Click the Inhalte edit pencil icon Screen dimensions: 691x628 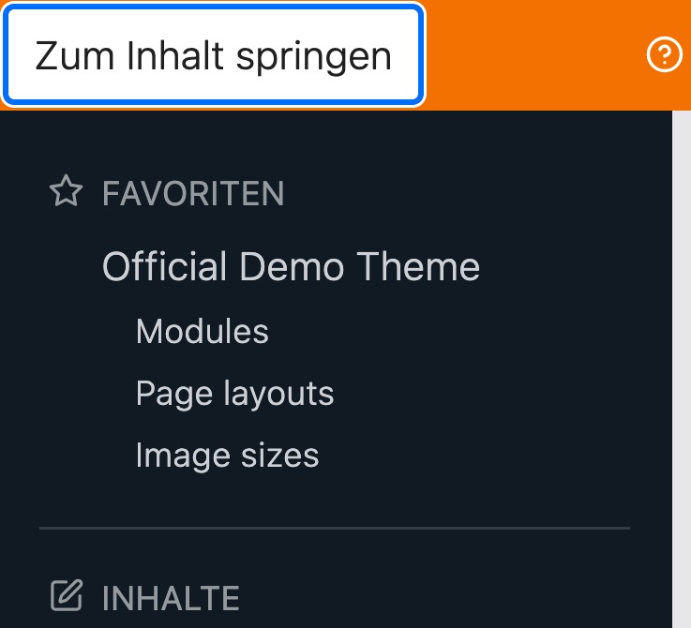[66, 596]
